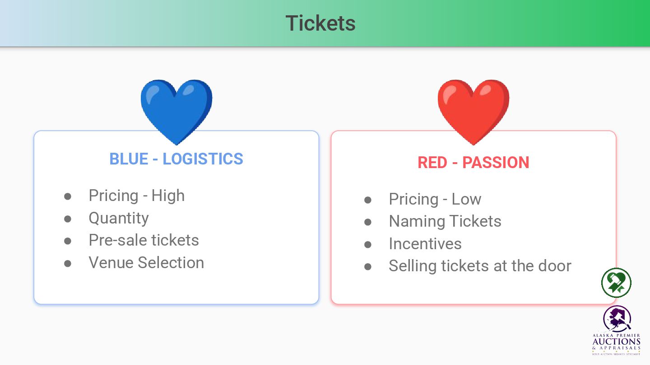650x365 pixels.
Task: Select the Pricing - High bullet
Action: point(137,196)
